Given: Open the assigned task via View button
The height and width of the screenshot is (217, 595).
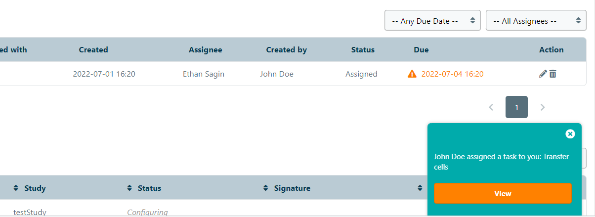Looking at the screenshot, I should click(x=503, y=193).
